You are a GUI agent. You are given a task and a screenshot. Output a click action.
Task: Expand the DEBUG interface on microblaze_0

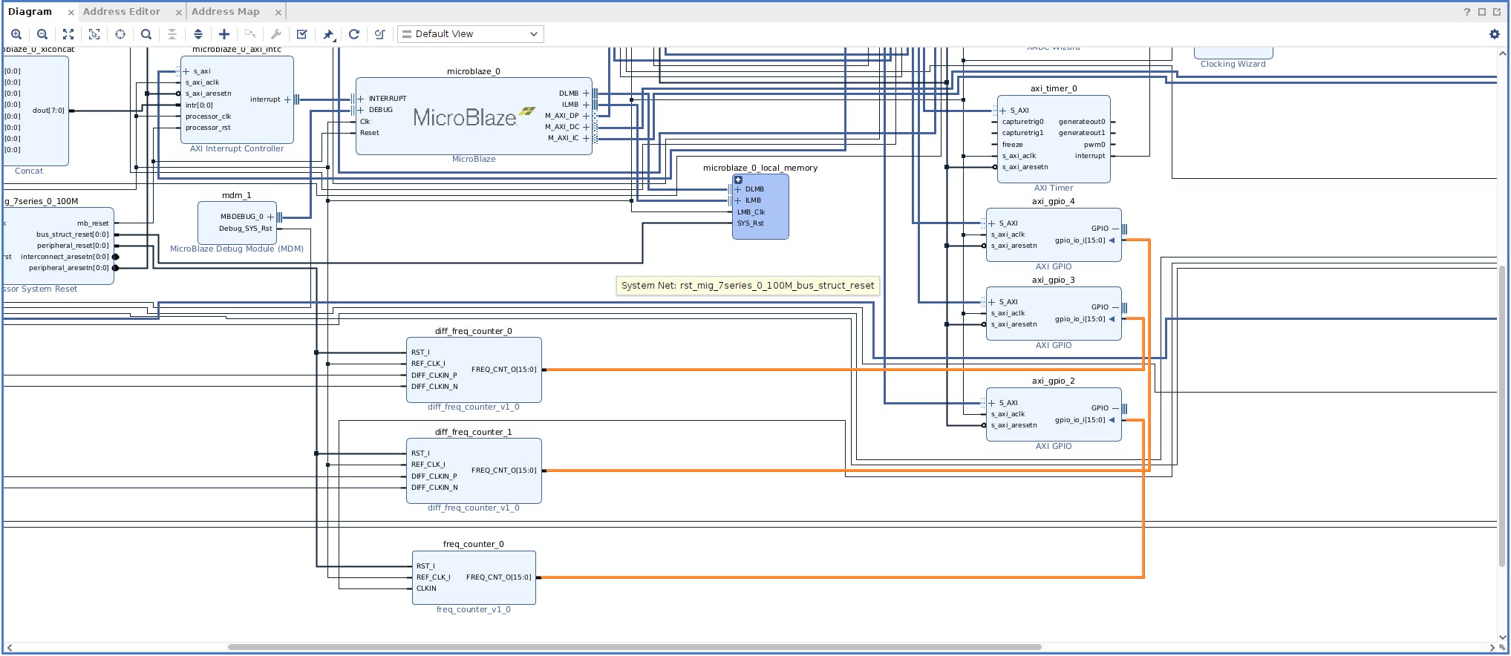pos(361,110)
